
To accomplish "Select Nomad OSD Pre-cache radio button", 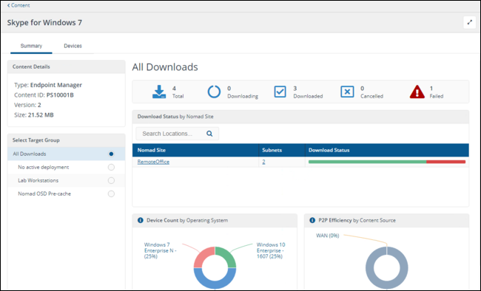I will point(111,194).
